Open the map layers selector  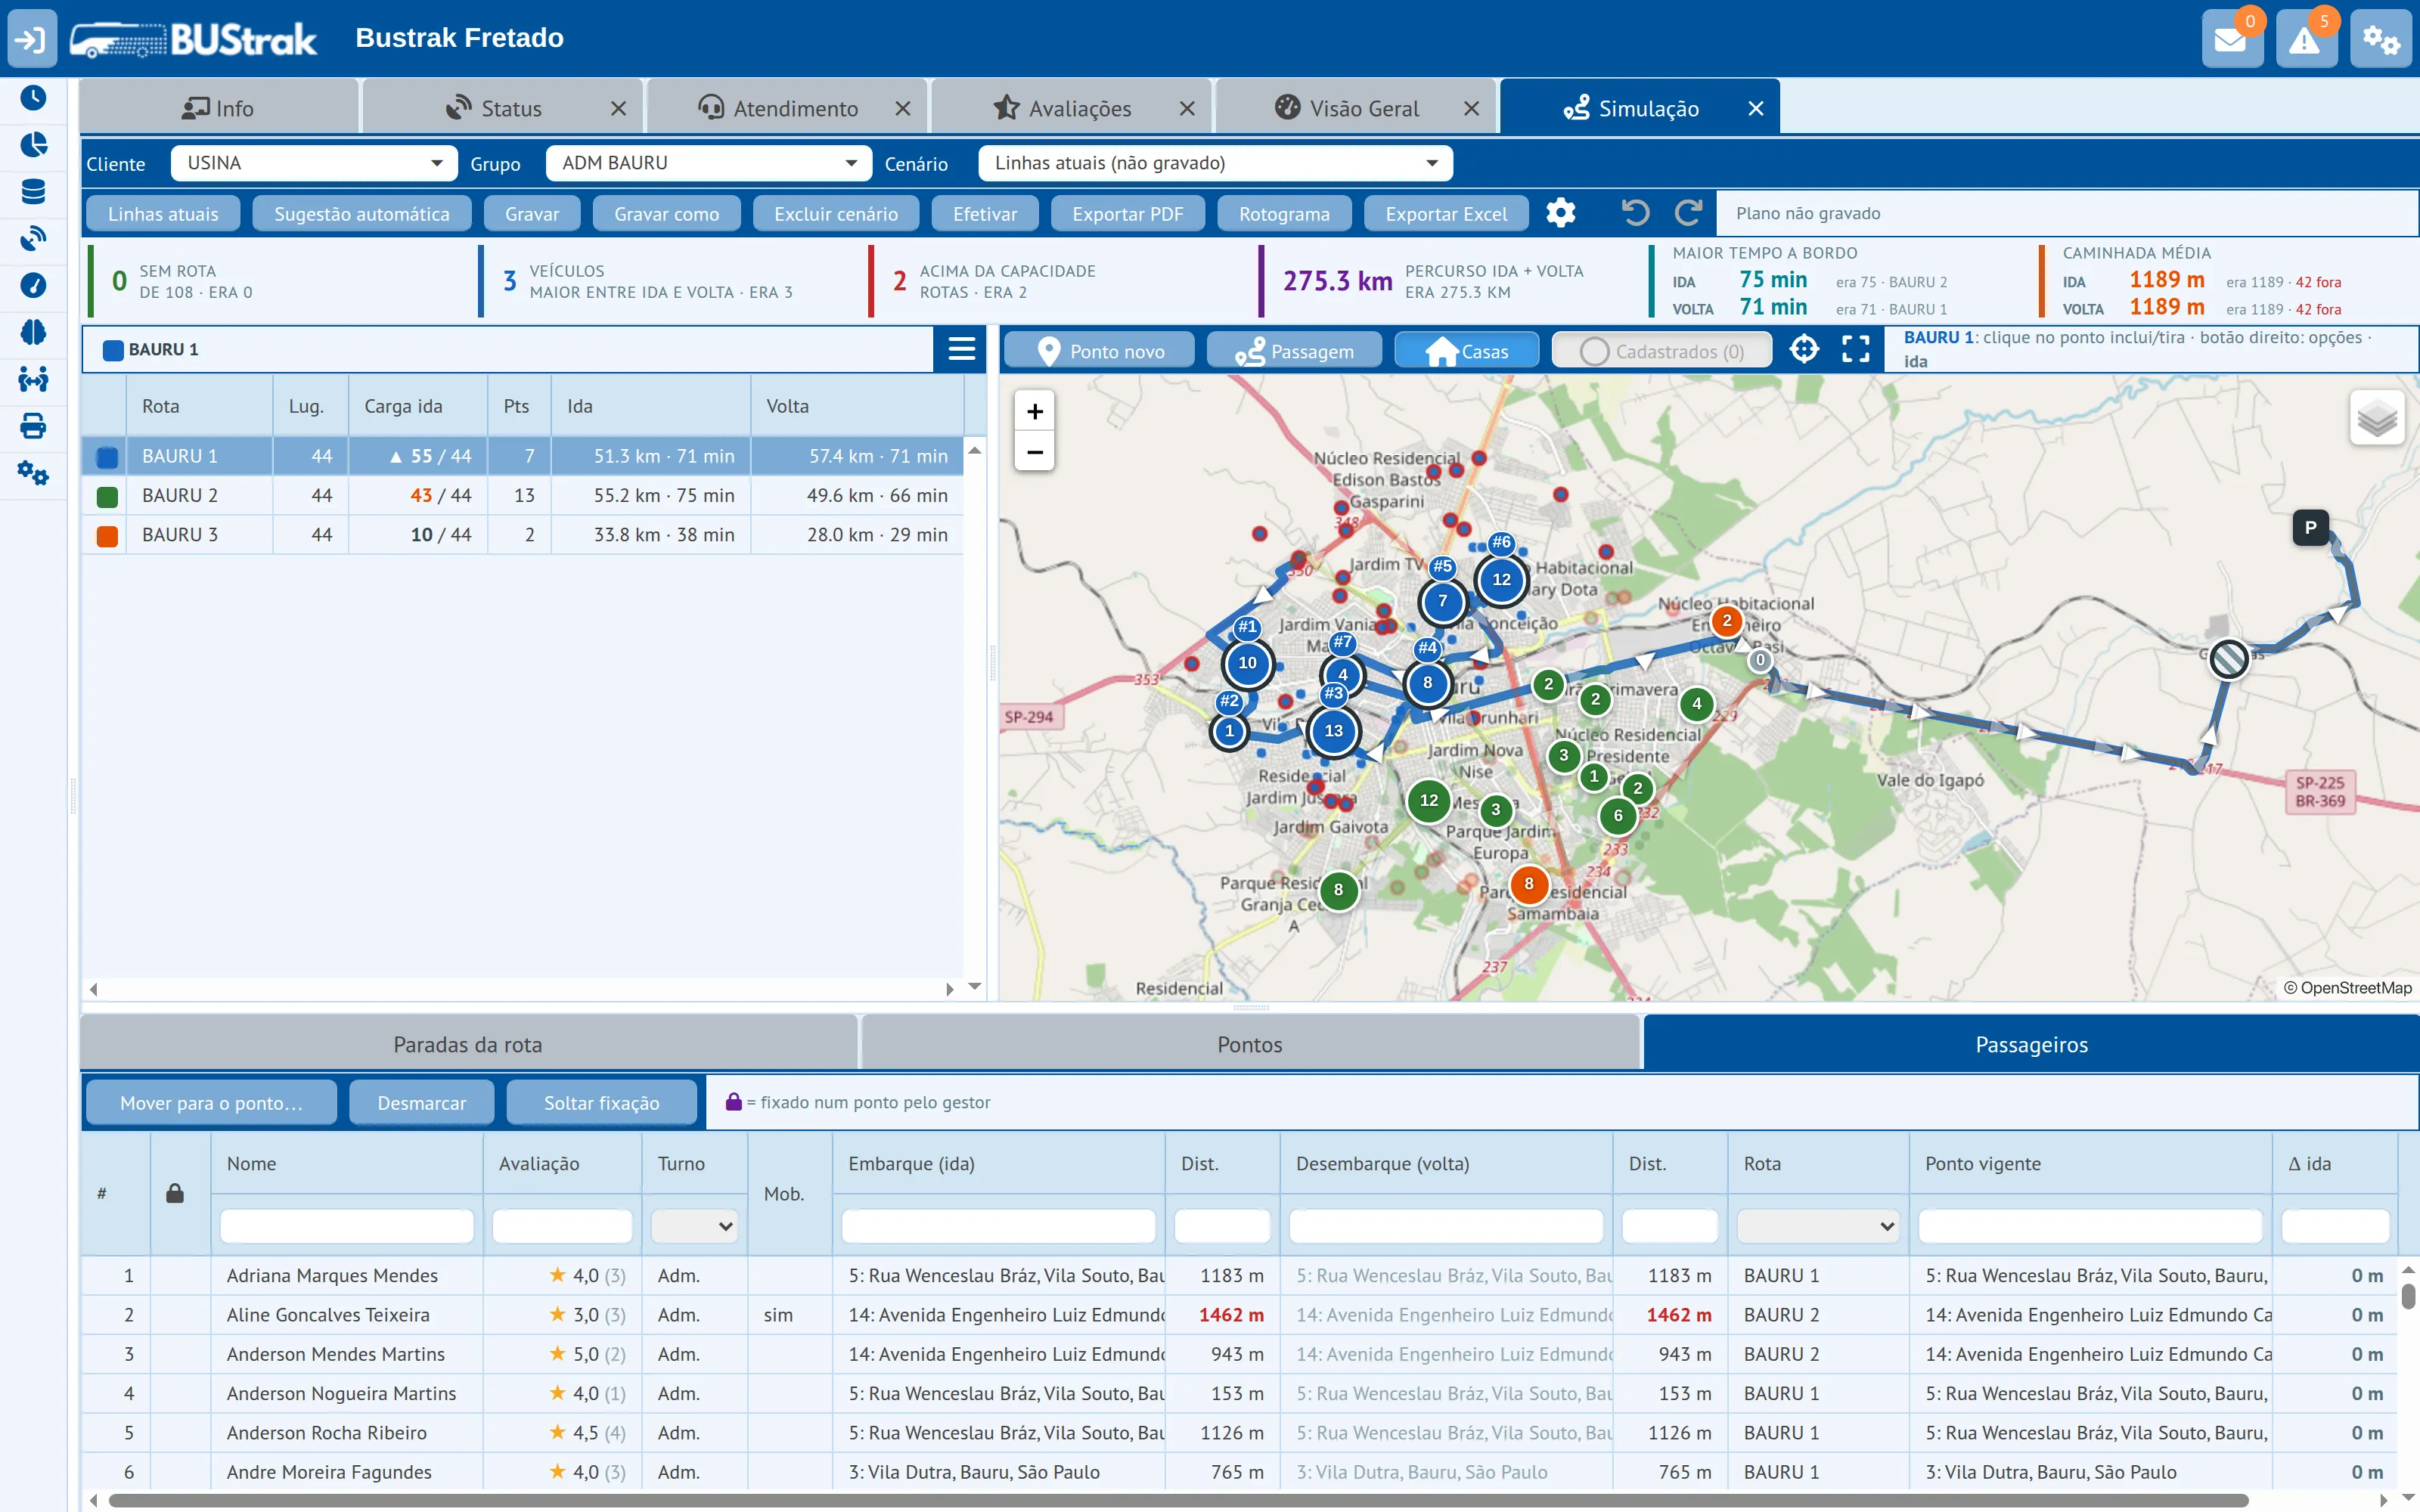click(2377, 418)
